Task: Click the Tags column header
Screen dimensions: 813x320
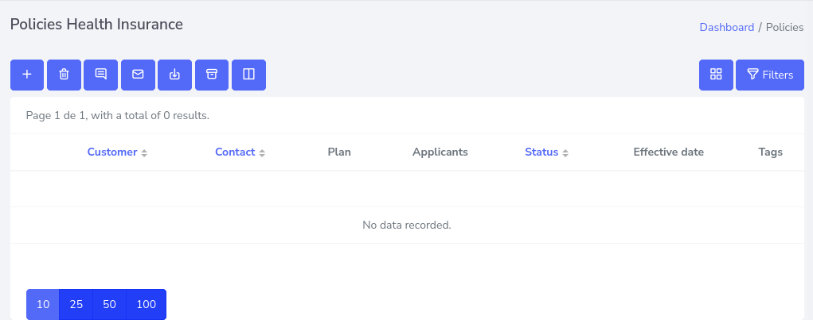Action: pyautogui.click(x=770, y=152)
